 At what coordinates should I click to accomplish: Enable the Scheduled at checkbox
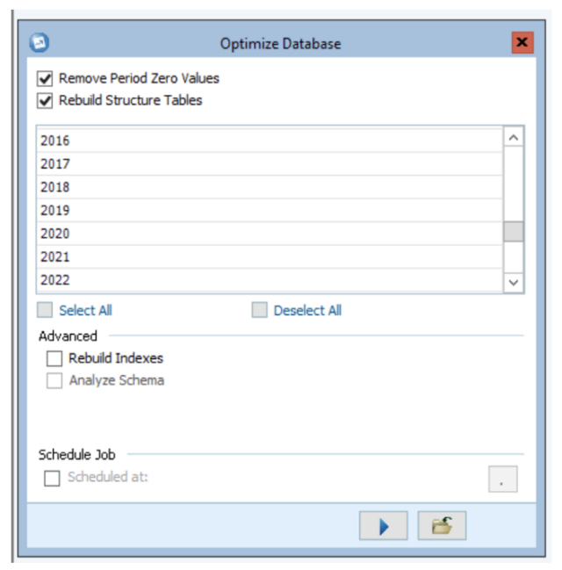[52, 478]
